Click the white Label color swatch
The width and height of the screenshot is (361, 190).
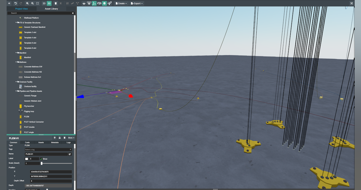pos(26,159)
